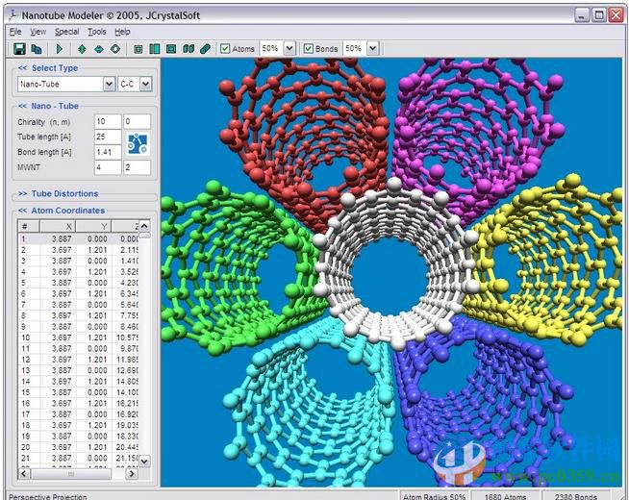Select atom row 18 in coordinates table
629x500 pixels.
point(79,425)
